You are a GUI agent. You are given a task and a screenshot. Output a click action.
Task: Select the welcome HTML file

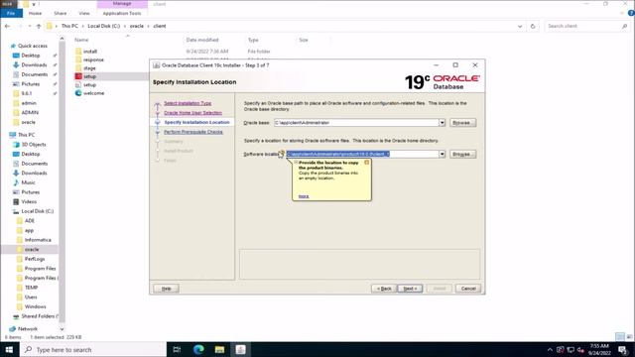pos(93,93)
